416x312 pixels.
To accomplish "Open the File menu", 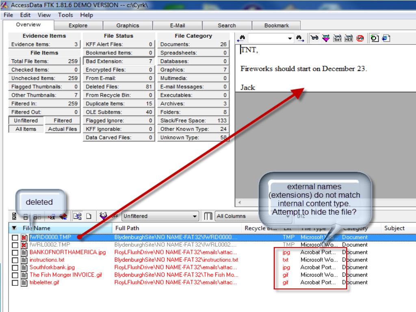I will (x=8, y=15).
